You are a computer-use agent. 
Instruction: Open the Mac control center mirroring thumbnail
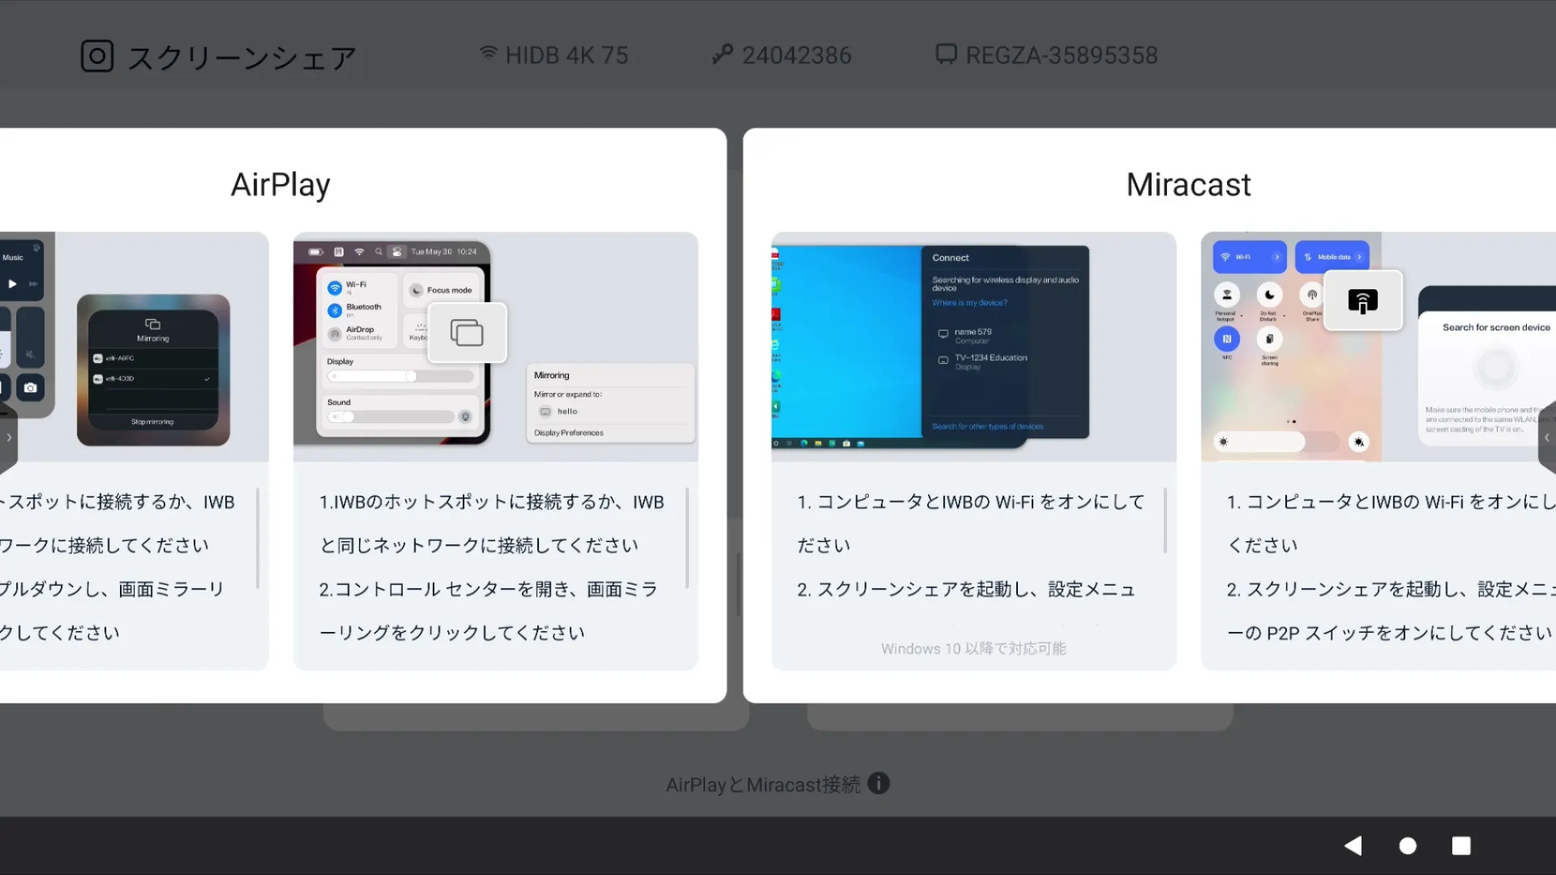coord(495,347)
